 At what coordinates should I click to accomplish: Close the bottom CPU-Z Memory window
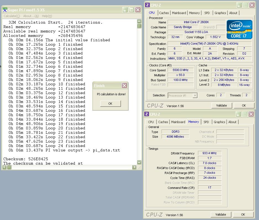(251, 114)
